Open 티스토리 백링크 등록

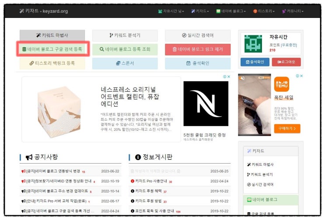[52, 63]
